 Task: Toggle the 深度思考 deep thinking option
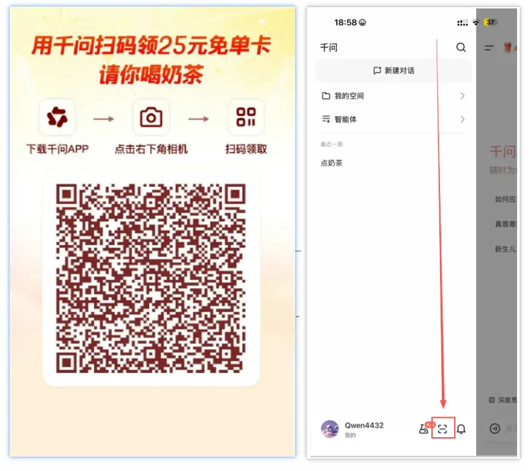point(503,400)
